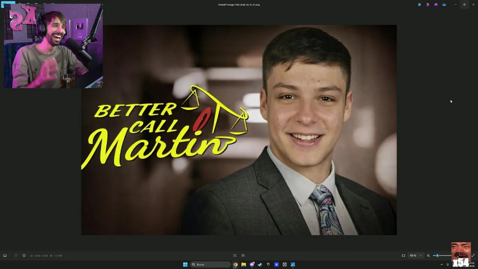Click the OneDrive cloud icon in title bar

(x=444, y=4)
